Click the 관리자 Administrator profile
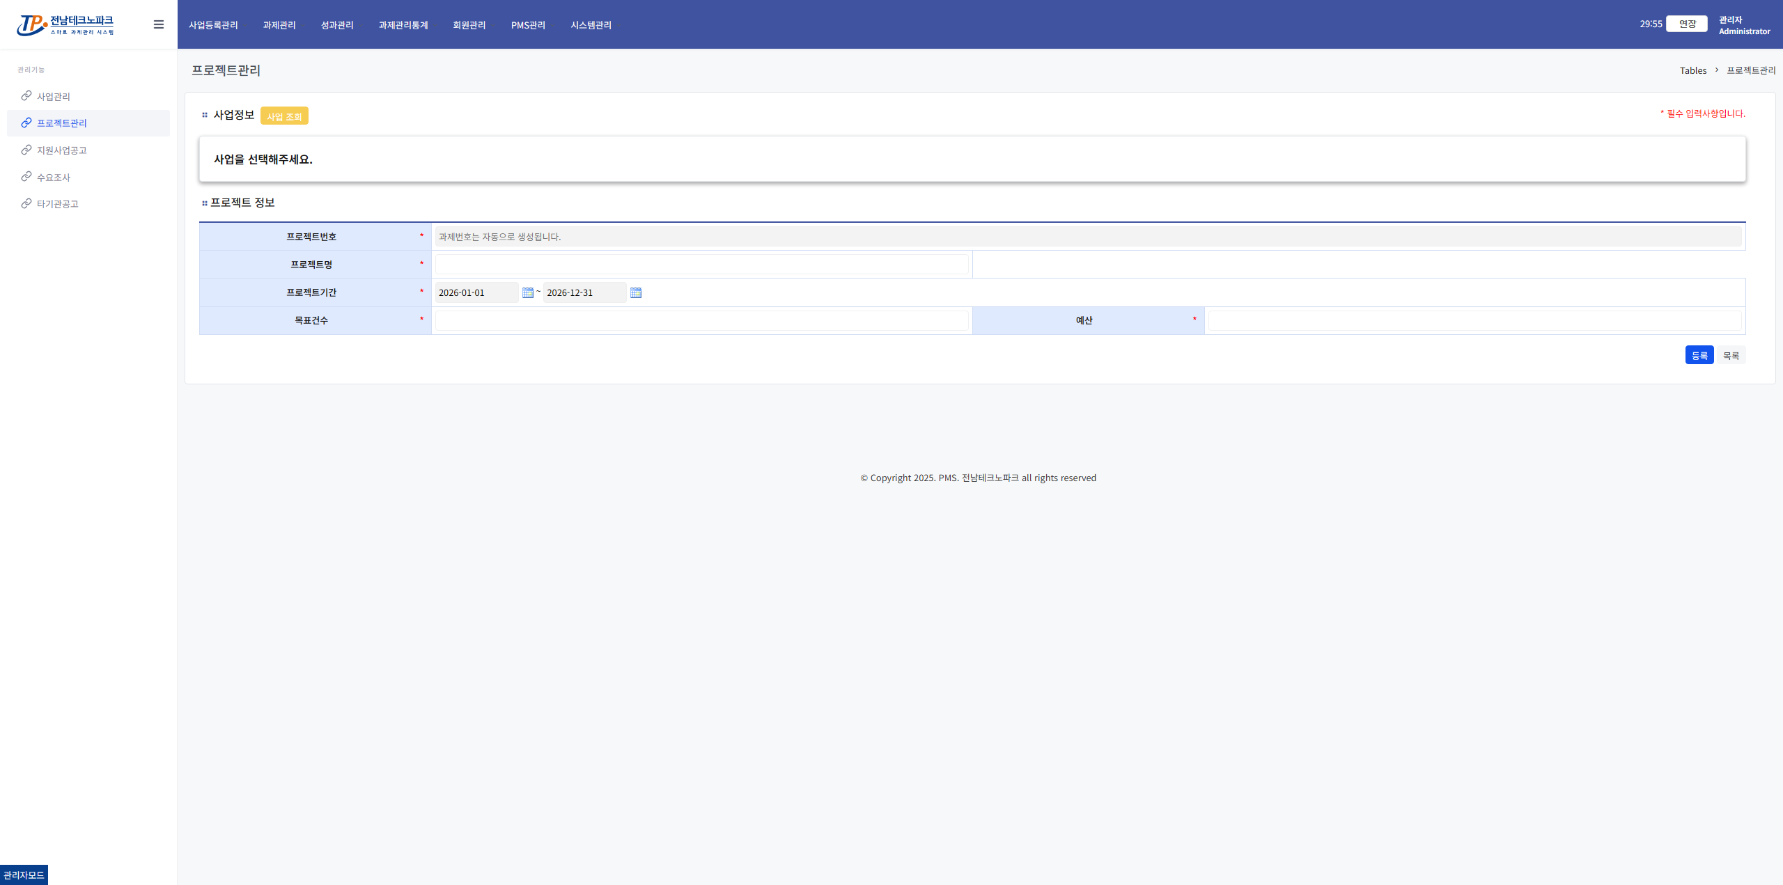Screen dimensions: 1783x885 (1744, 25)
